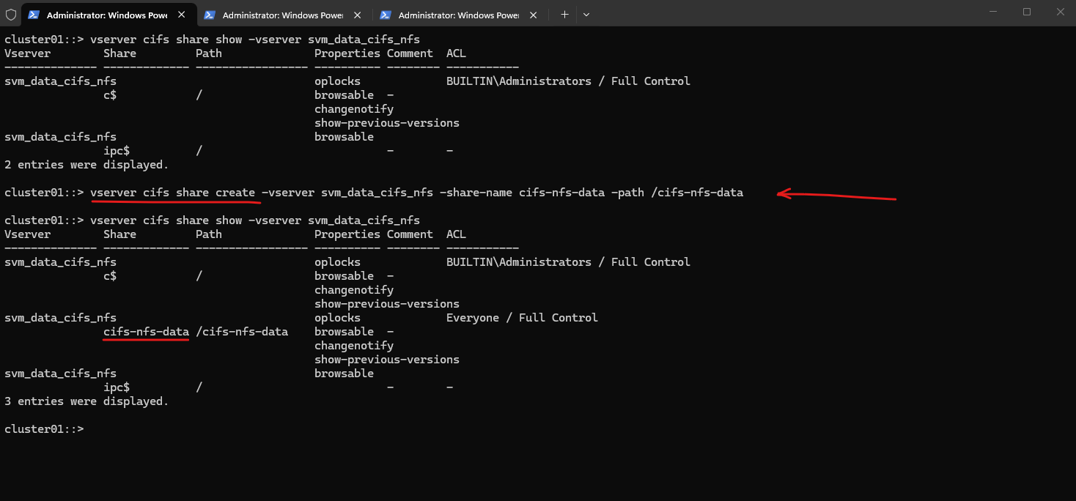Image resolution: width=1076 pixels, height=501 pixels.
Task: Expand the new tab profile dropdown chevron
Action: tap(586, 15)
